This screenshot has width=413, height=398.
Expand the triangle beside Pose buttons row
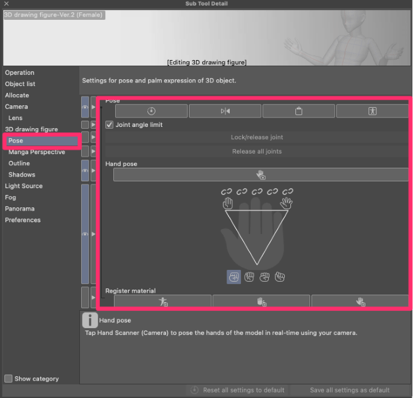pyautogui.click(x=93, y=107)
